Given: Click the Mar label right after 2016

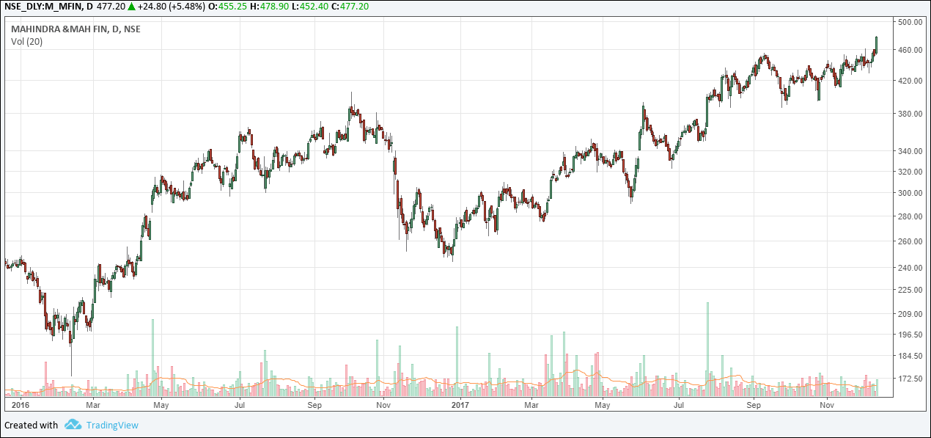Looking at the screenshot, I should 93,404.
